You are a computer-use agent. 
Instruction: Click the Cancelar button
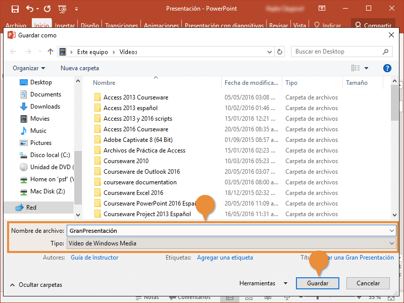[368, 283]
